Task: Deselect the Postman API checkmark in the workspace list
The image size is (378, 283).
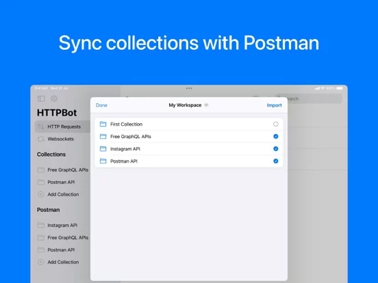Action: 276,161
